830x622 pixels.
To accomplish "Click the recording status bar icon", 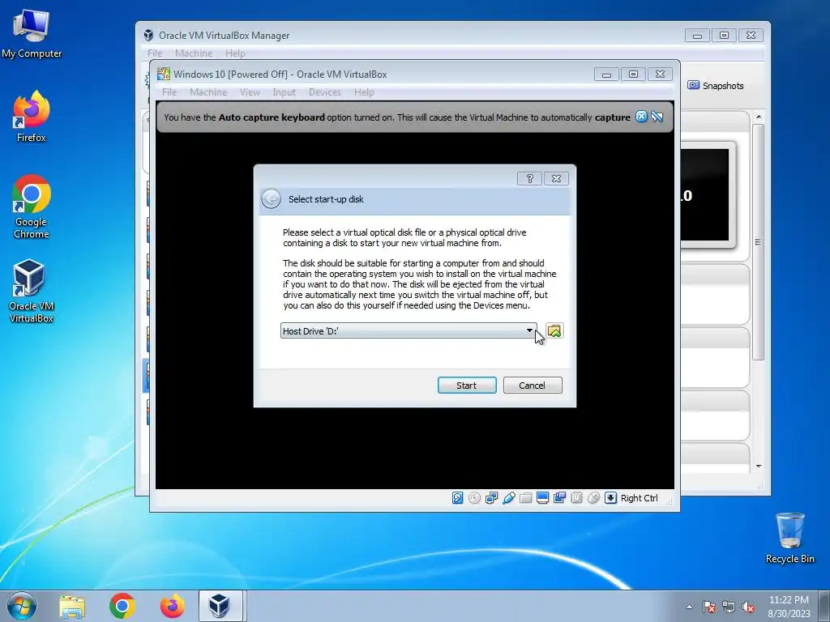I will point(559,498).
